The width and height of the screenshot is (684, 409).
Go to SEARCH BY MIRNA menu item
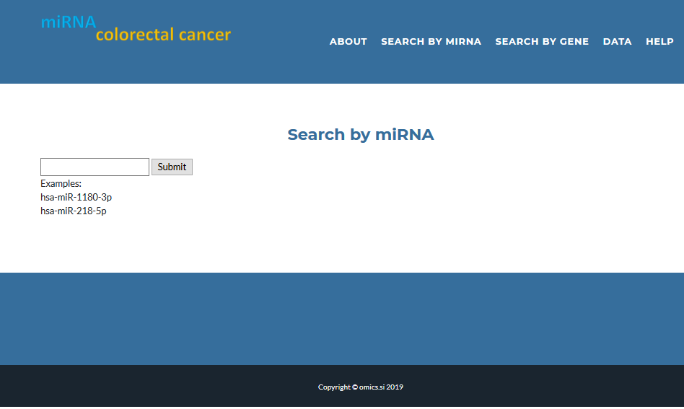(x=431, y=42)
